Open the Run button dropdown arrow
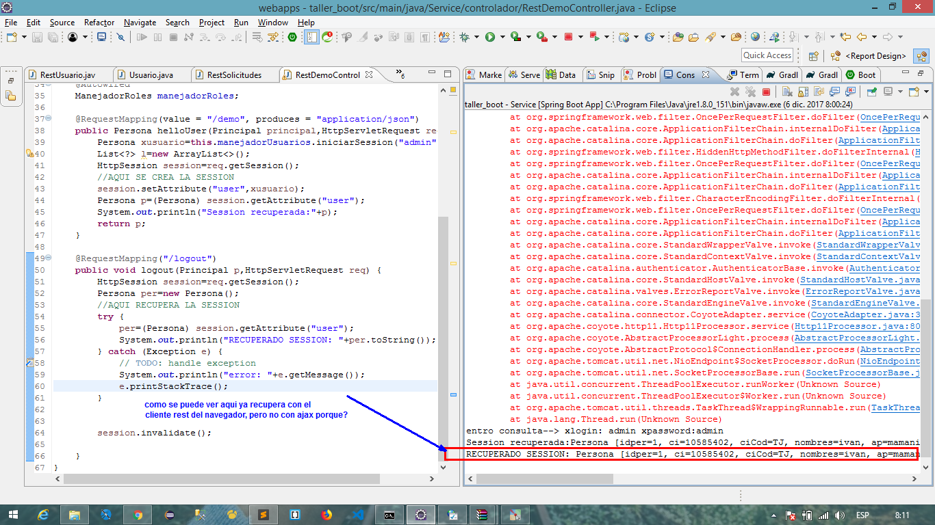The image size is (935, 525). (x=502, y=37)
